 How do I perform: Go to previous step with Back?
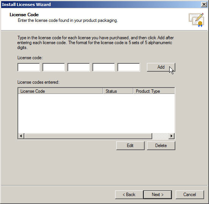click(x=129, y=195)
